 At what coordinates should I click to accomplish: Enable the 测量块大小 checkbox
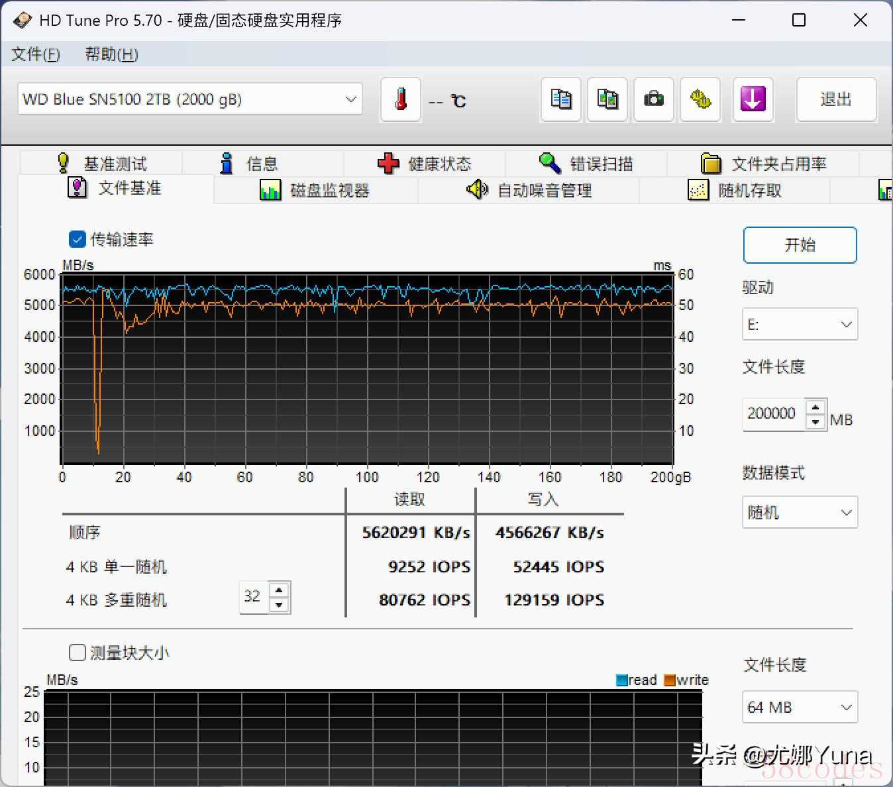[78, 653]
